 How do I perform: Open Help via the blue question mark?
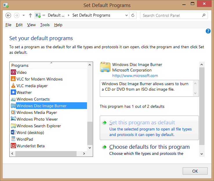pos(208,31)
